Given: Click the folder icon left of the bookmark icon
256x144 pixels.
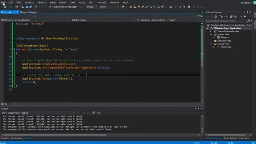Looking at the screenshot, I should point(171,7).
